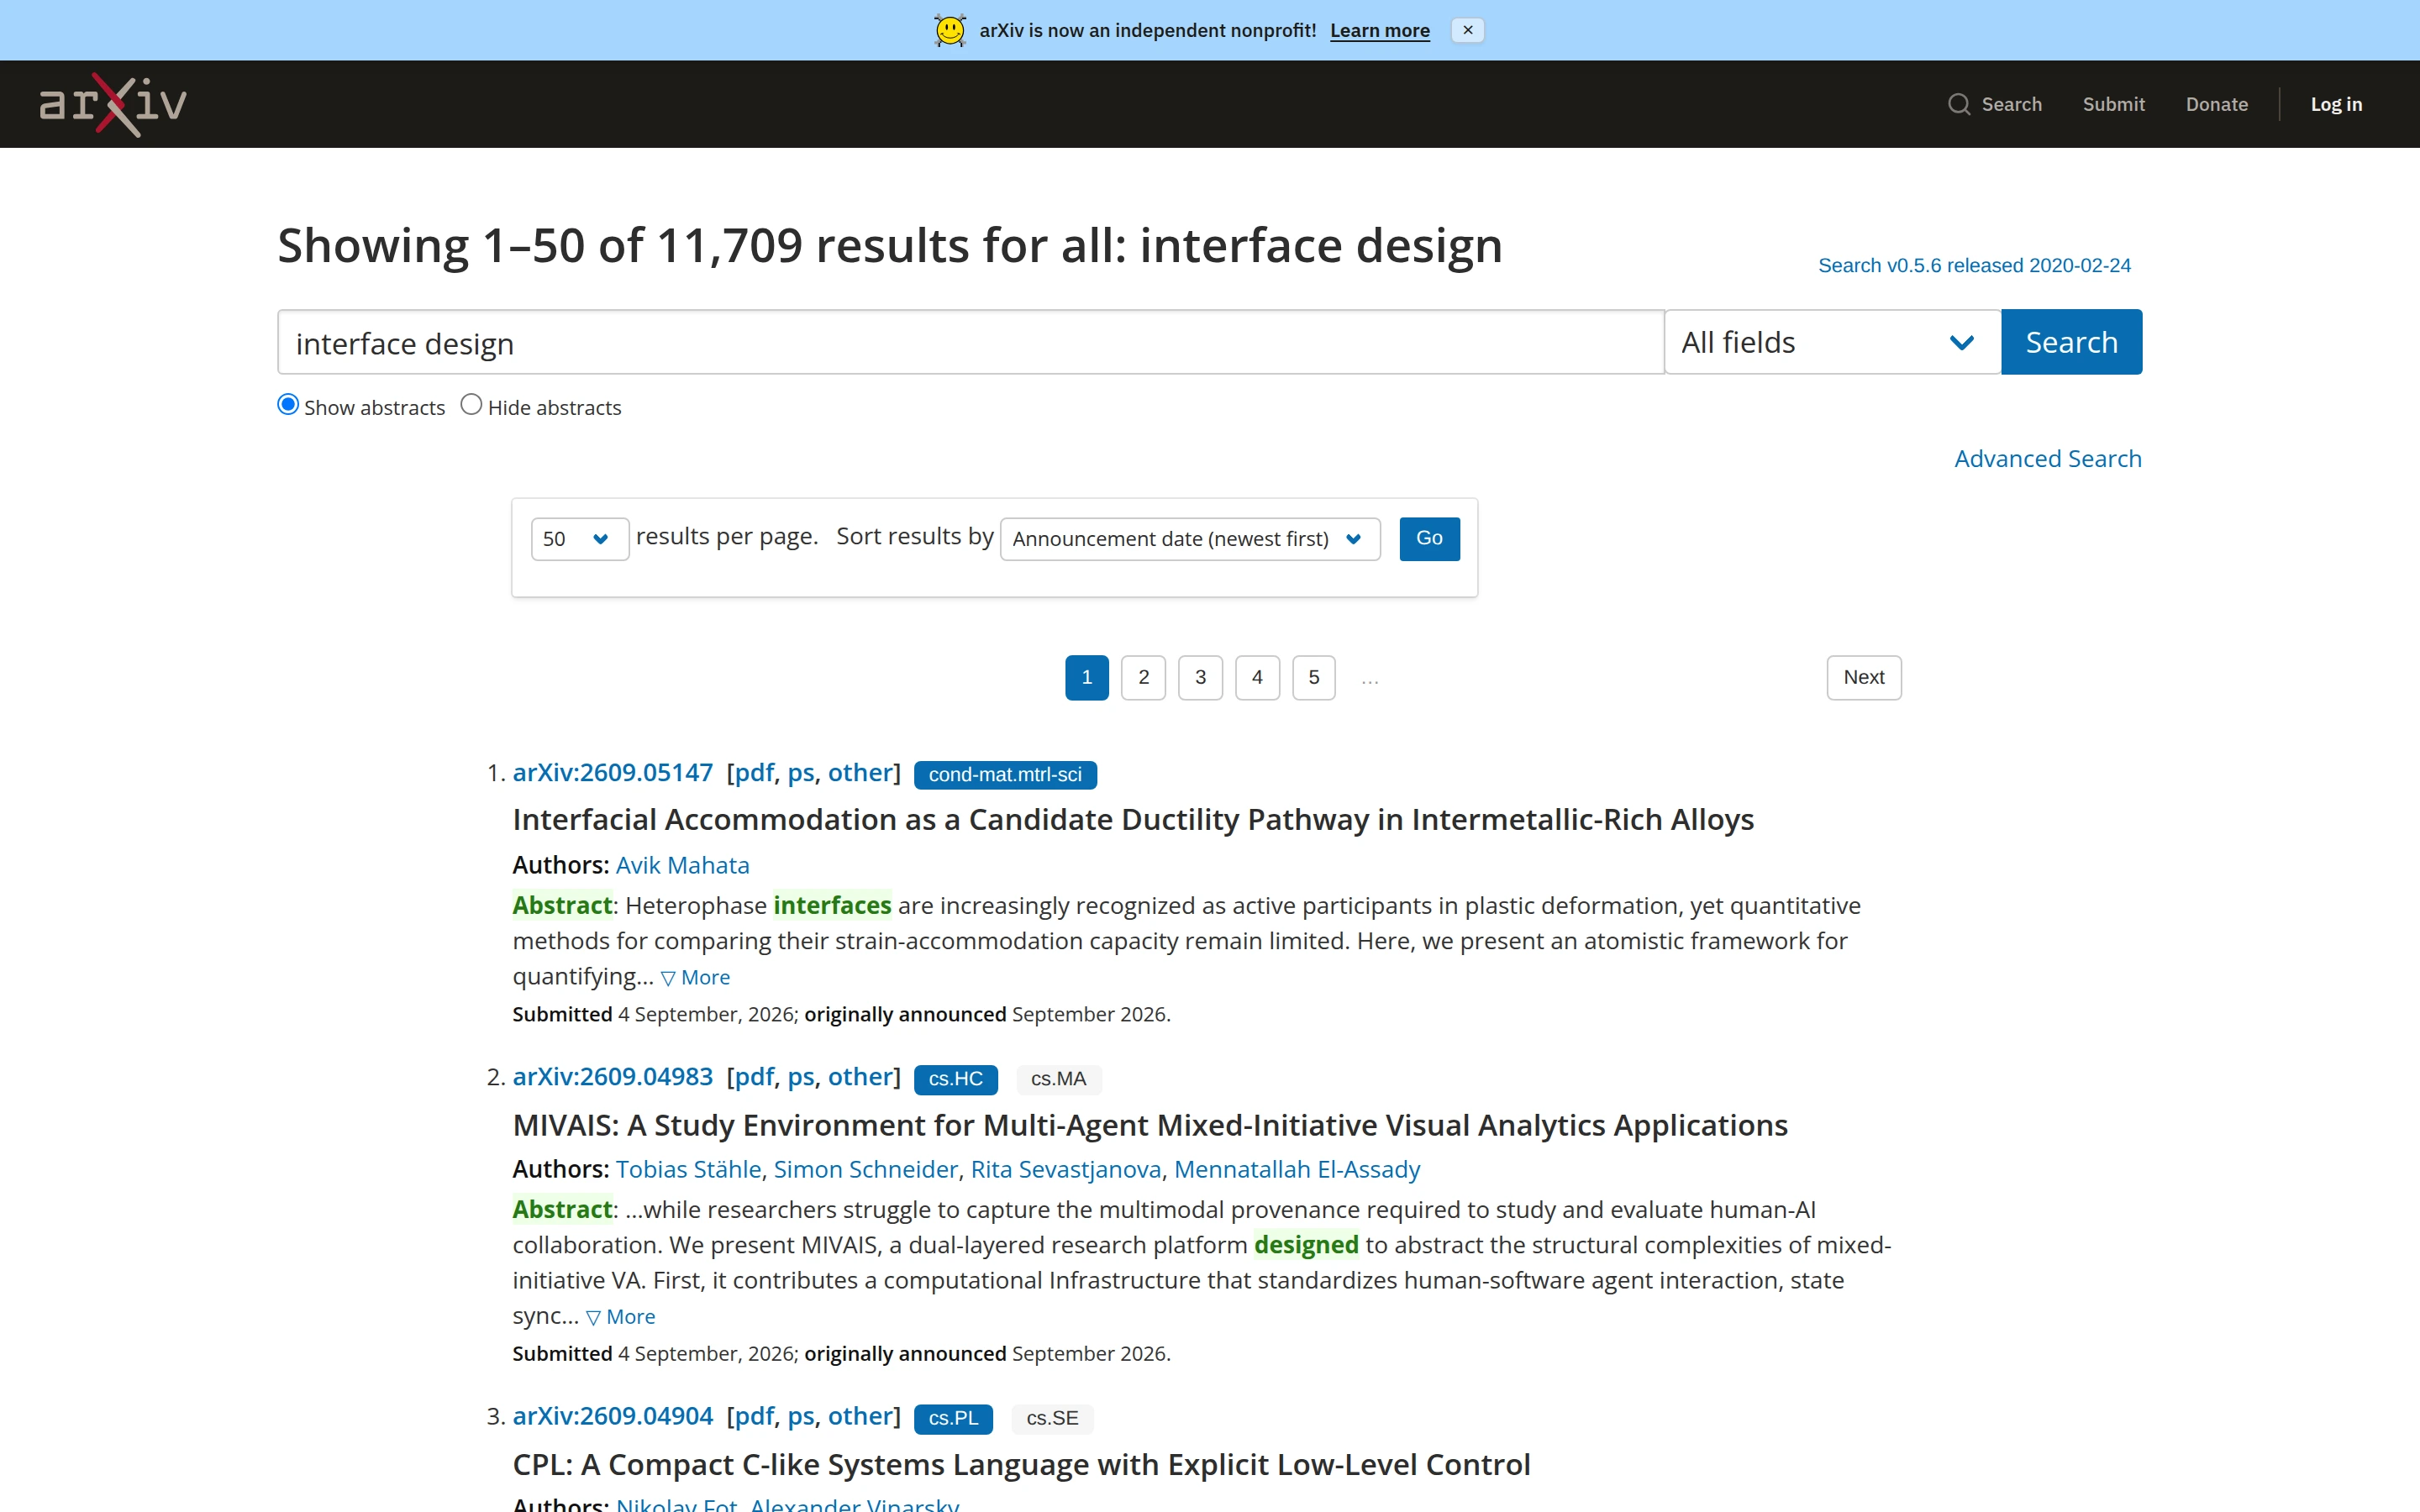Viewport: 2420px width, 1512px height.
Task: Open author Tobias Stähle's papers
Action: pyautogui.click(x=688, y=1170)
